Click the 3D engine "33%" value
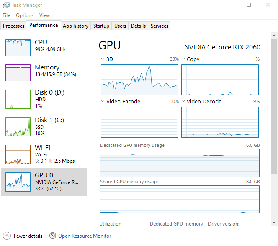Viewport: 278px width, 246px height. click(174, 59)
